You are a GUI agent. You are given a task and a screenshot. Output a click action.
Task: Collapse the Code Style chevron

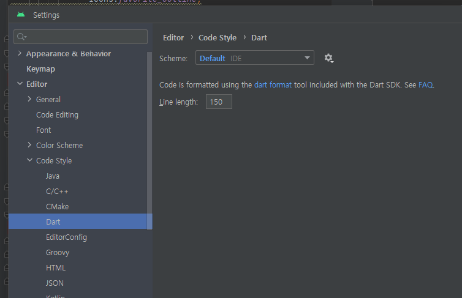click(x=29, y=160)
